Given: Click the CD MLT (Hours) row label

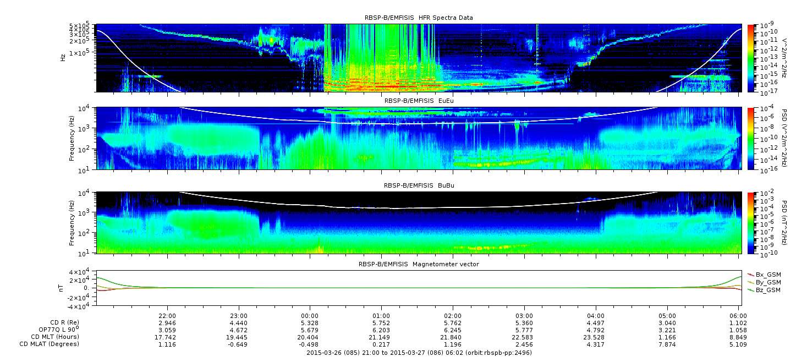Looking at the screenshot, I should click(55, 337).
